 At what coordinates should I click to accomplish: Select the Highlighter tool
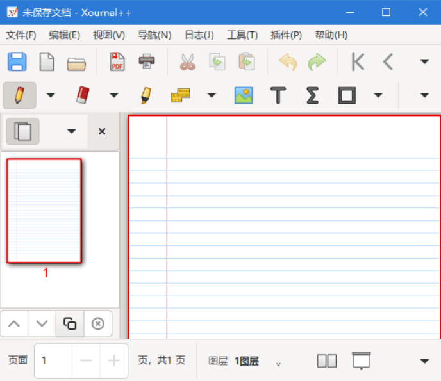(146, 95)
